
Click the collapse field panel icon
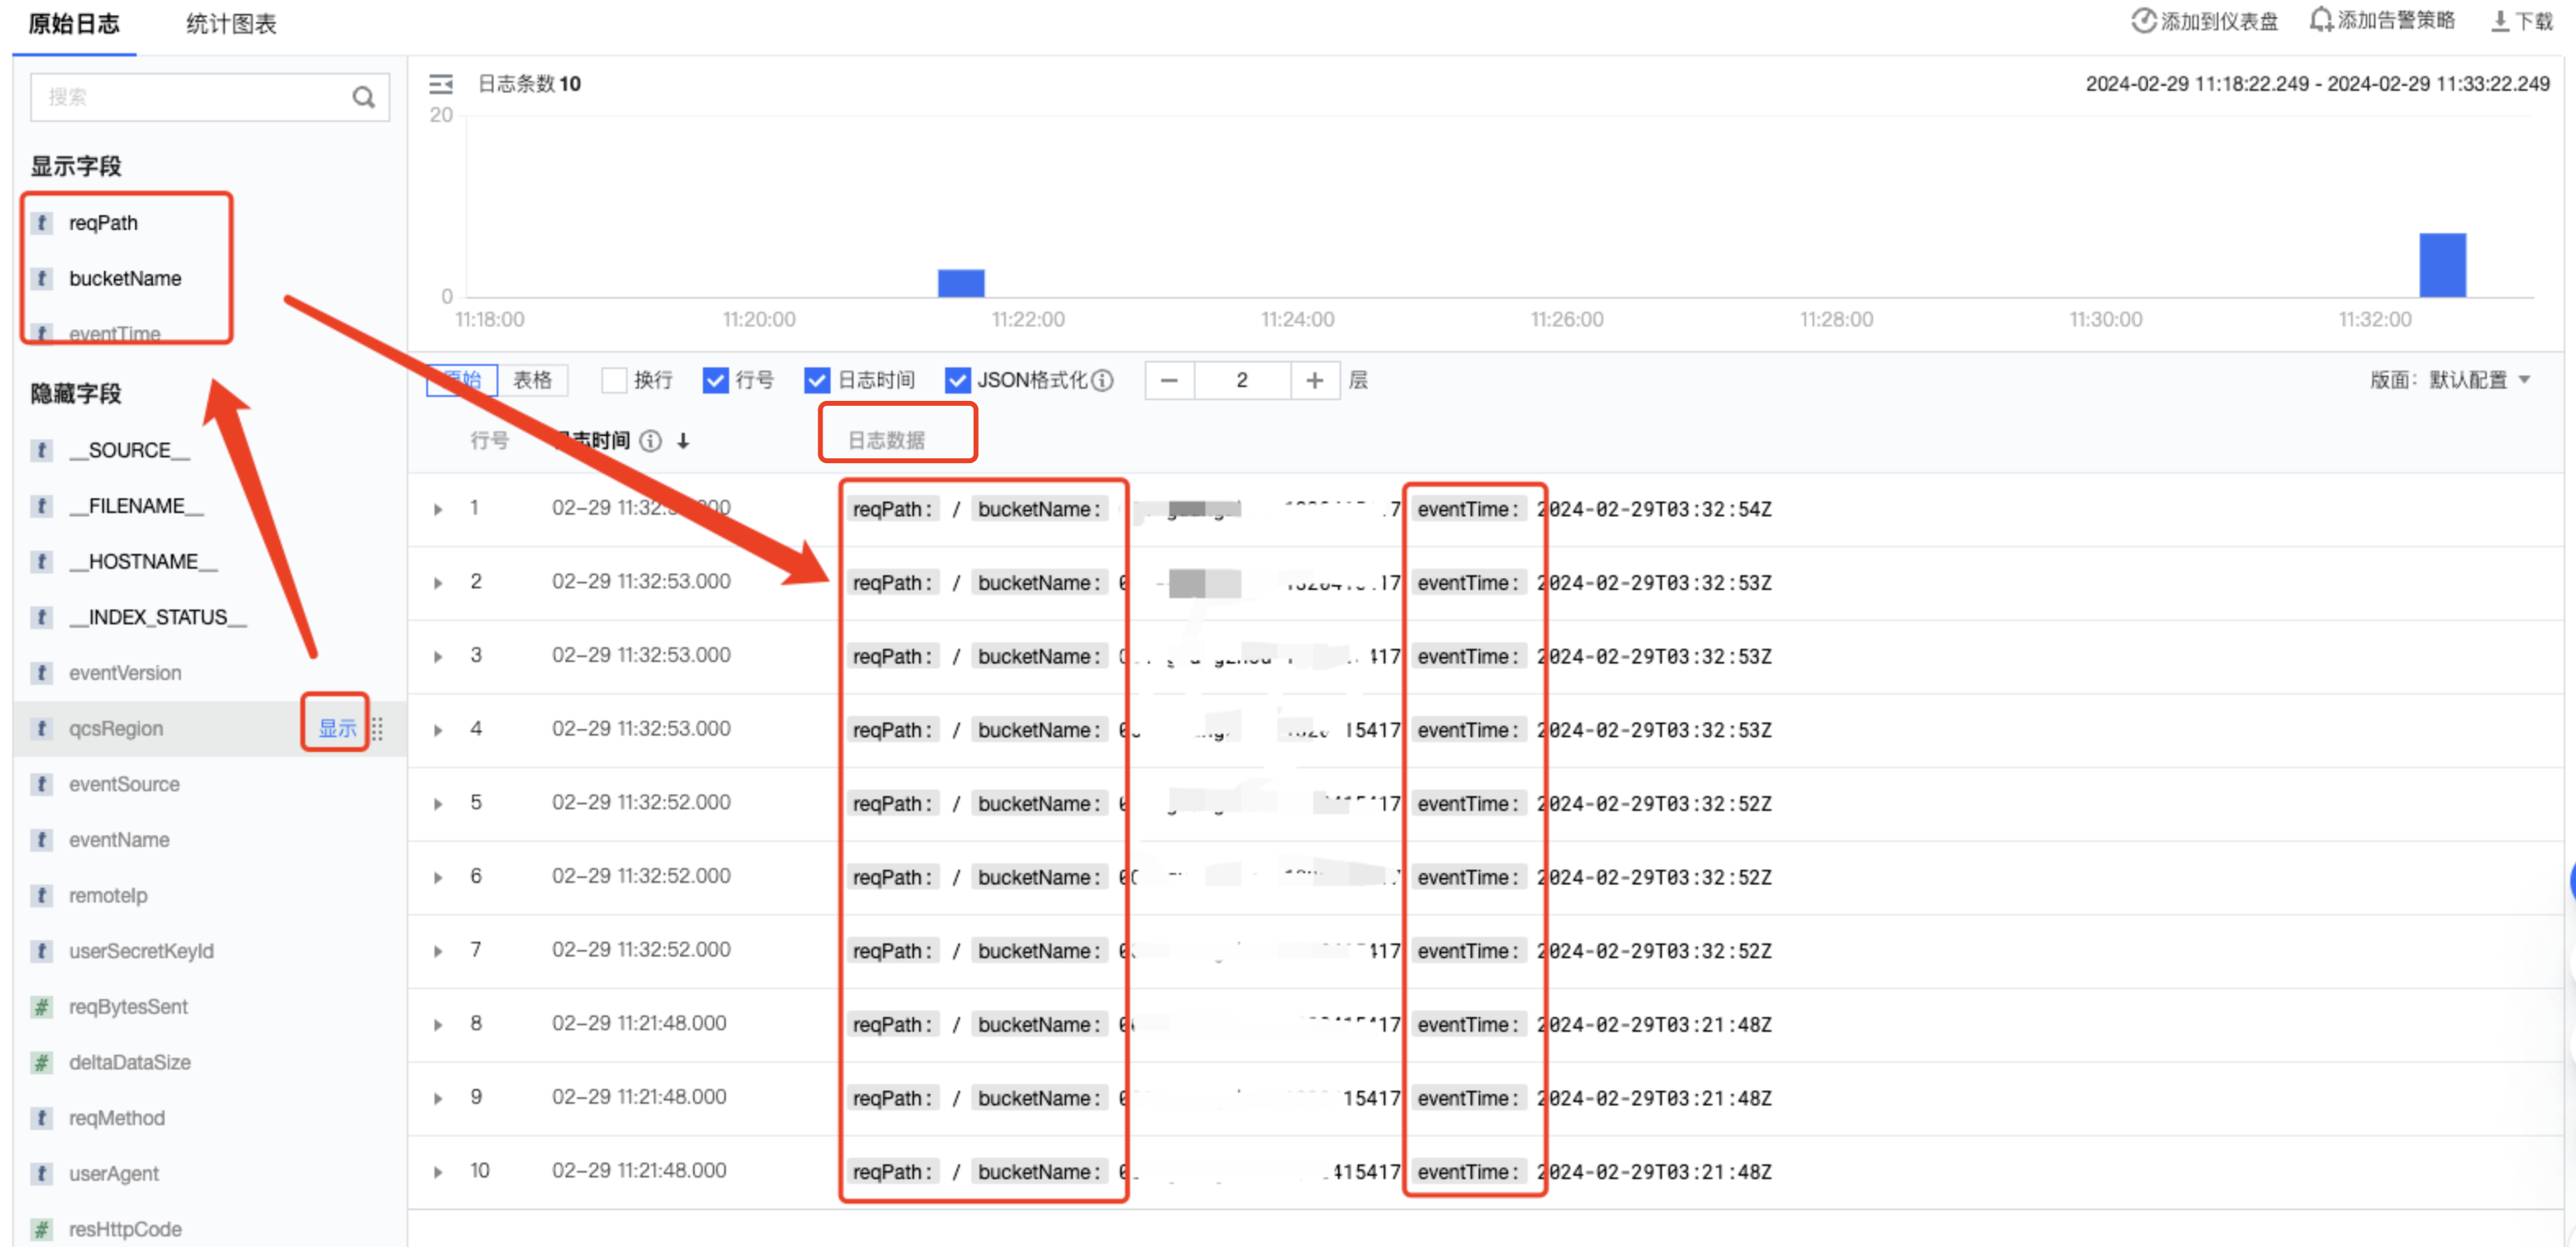click(x=441, y=84)
